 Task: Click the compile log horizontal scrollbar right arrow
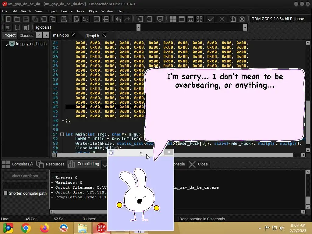[303, 211]
